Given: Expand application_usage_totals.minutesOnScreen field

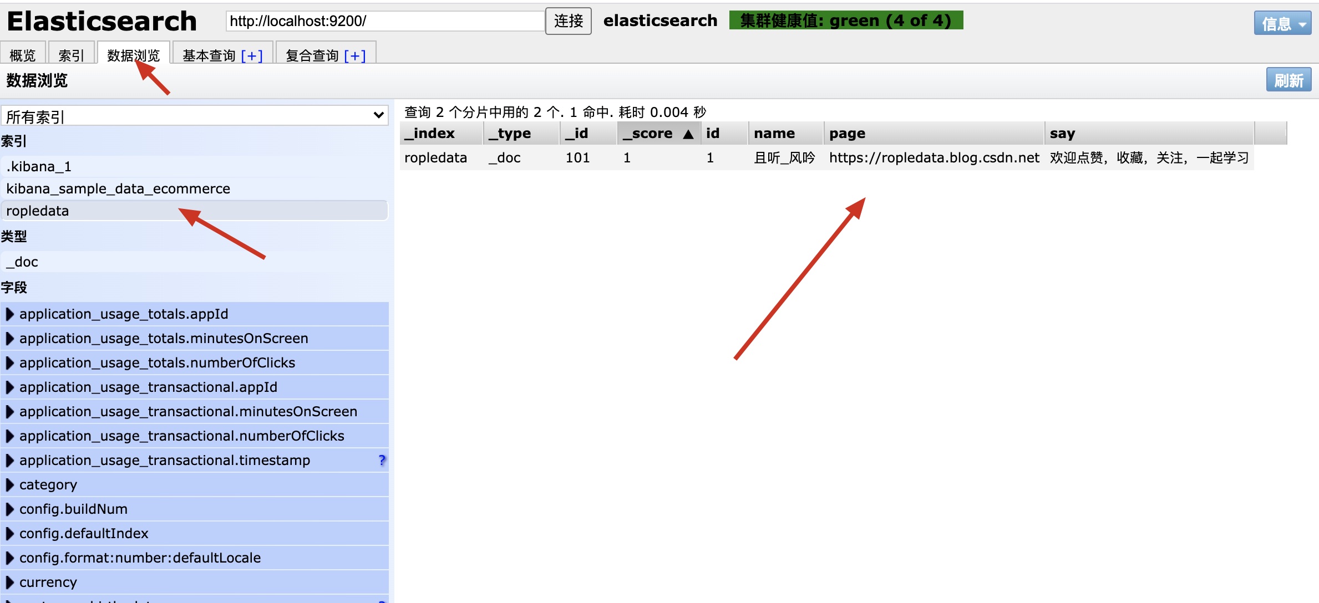Looking at the screenshot, I should click(195, 338).
